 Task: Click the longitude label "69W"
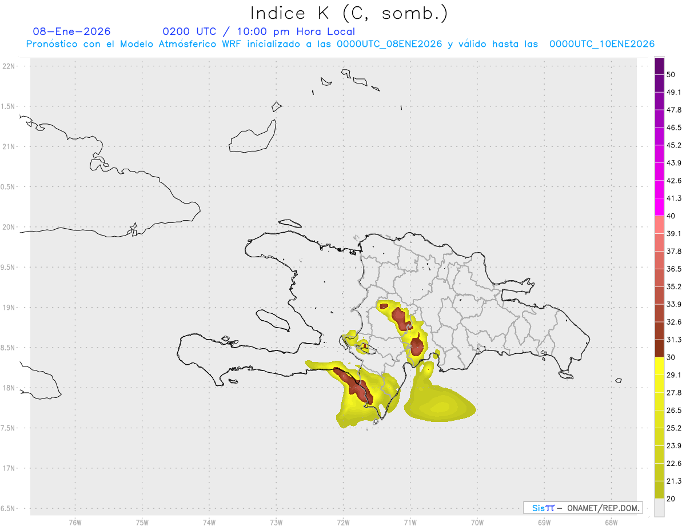(544, 523)
